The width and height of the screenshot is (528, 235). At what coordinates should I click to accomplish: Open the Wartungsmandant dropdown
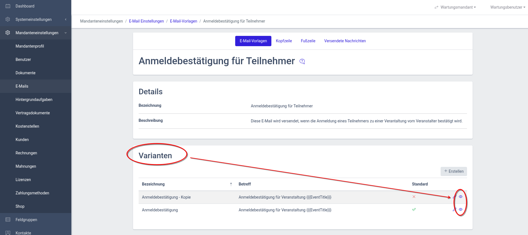point(455,7)
